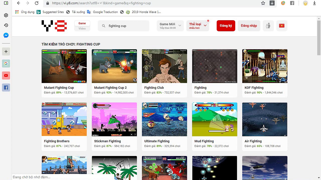Screen dimensions: 321x180
Task: Click the Fighting Brothers title link
Action: 57,141
